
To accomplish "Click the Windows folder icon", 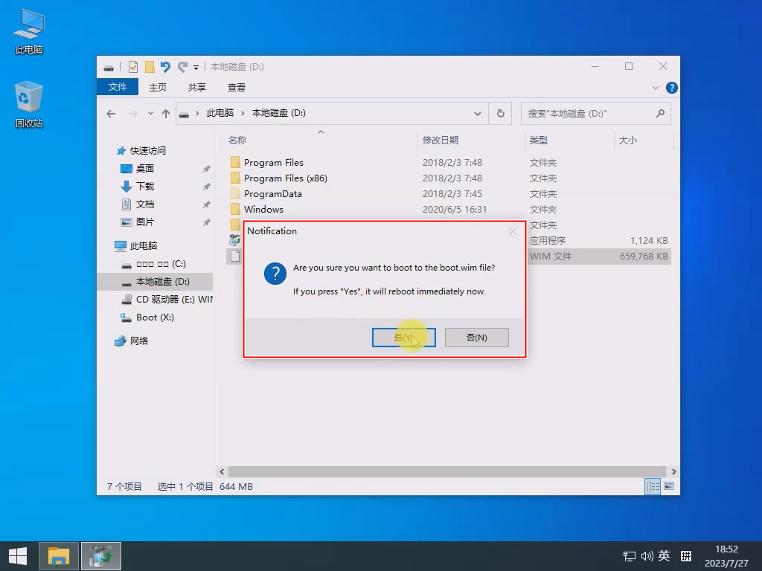I will (235, 209).
